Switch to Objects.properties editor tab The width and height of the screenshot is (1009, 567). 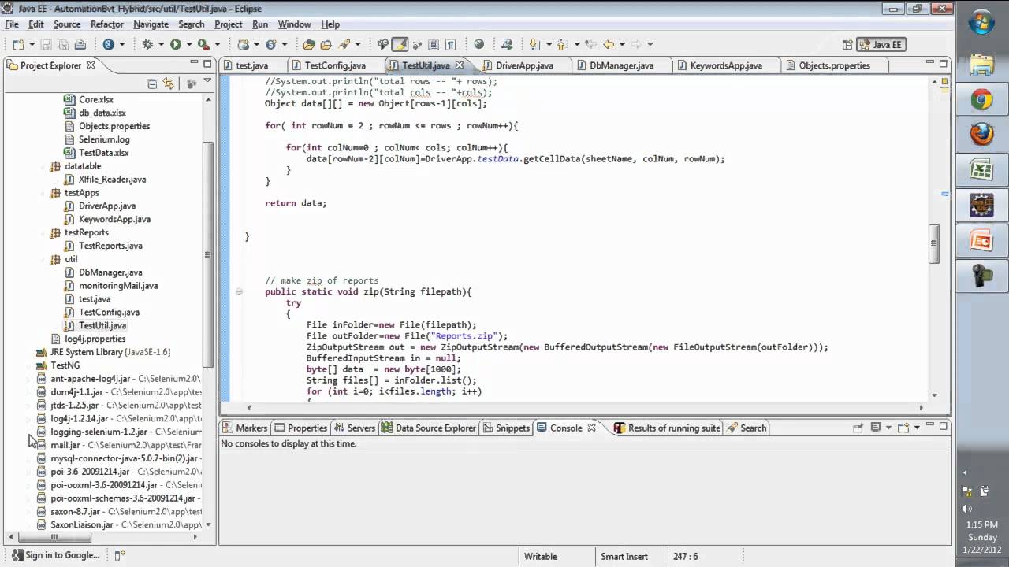tap(834, 65)
